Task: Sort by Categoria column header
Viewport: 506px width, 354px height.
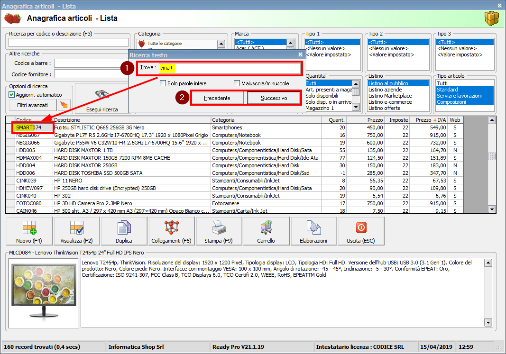Action: point(266,120)
